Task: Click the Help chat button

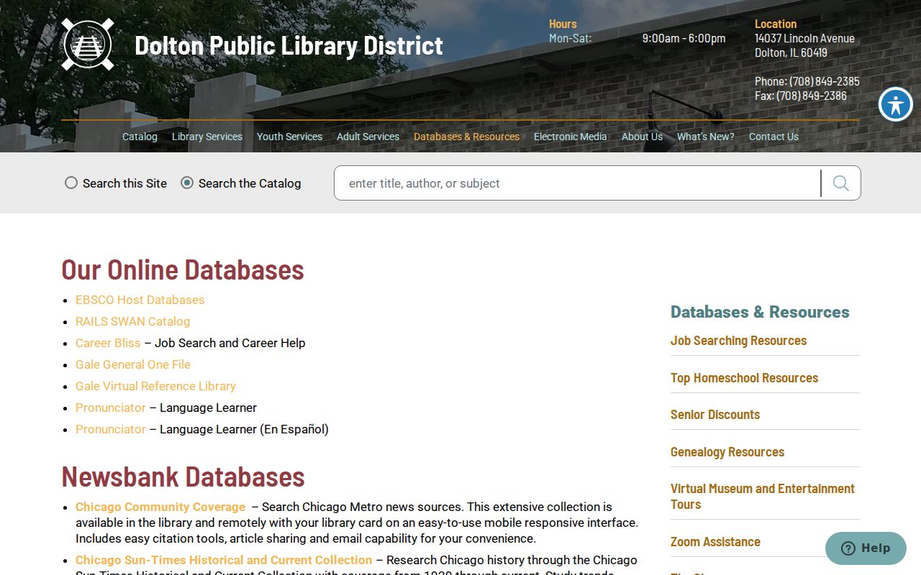Action: [866, 548]
